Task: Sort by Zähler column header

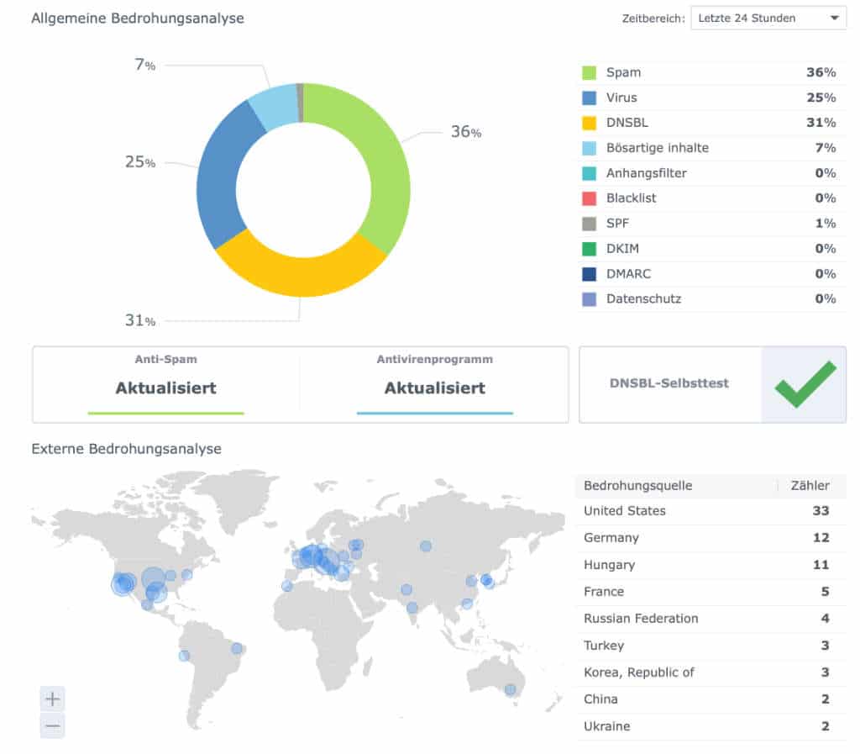Action: 810,486
